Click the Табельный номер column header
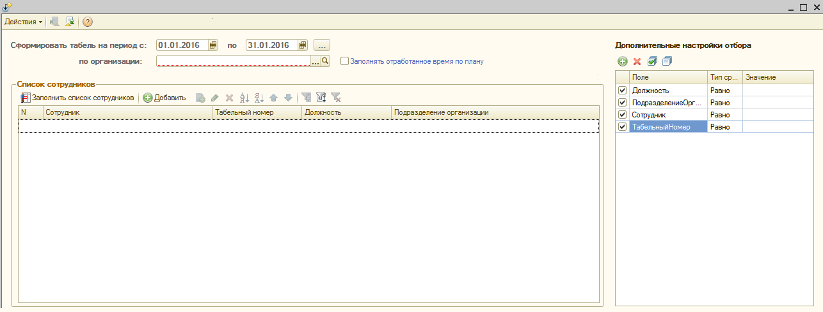The height and width of the screenshot is (312, 823). [256, 112]
